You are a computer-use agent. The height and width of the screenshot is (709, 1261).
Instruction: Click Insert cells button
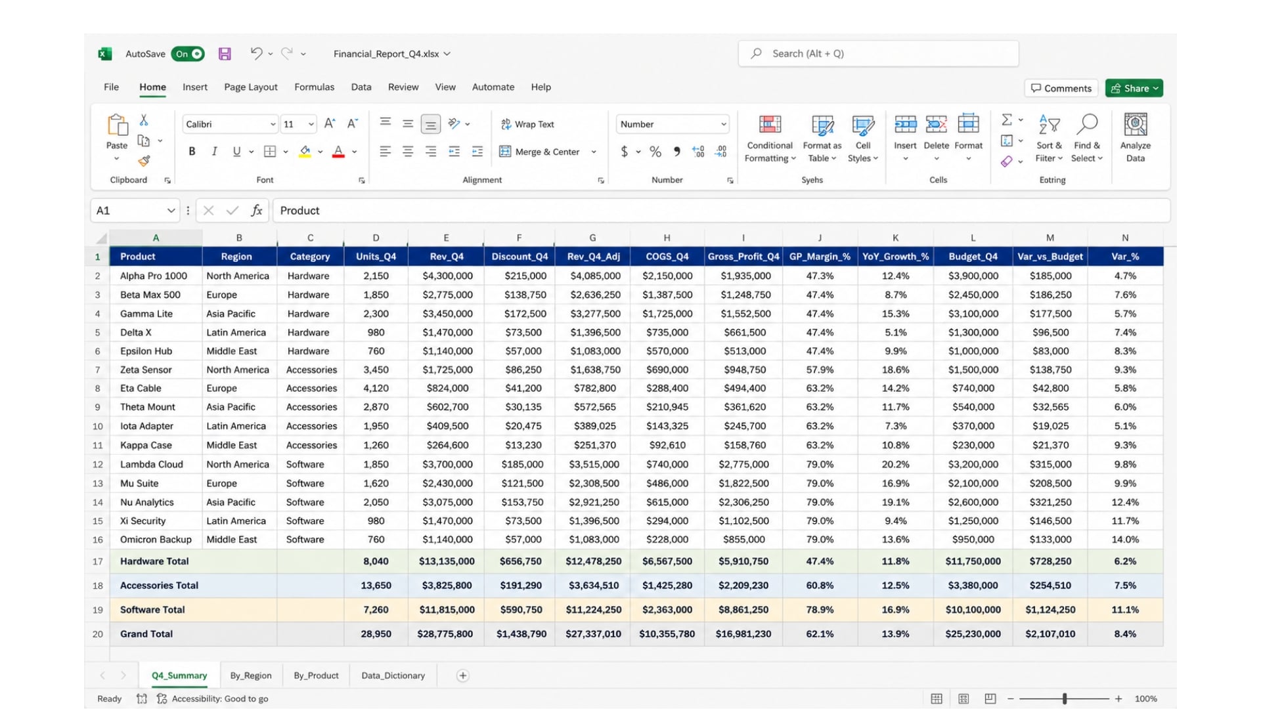click(905, 138)
